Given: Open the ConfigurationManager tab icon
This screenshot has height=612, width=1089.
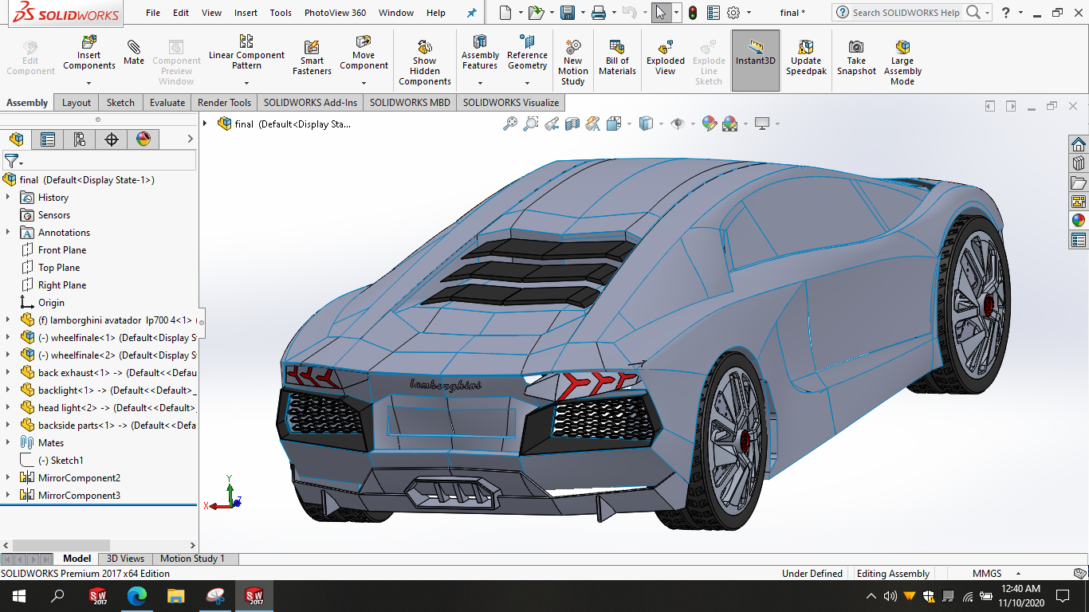Looking at the screenshot, I should coord(80,139).
